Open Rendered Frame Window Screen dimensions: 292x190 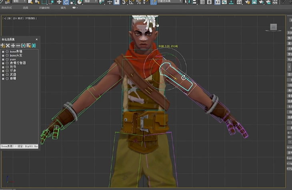[x=254, y=2]
